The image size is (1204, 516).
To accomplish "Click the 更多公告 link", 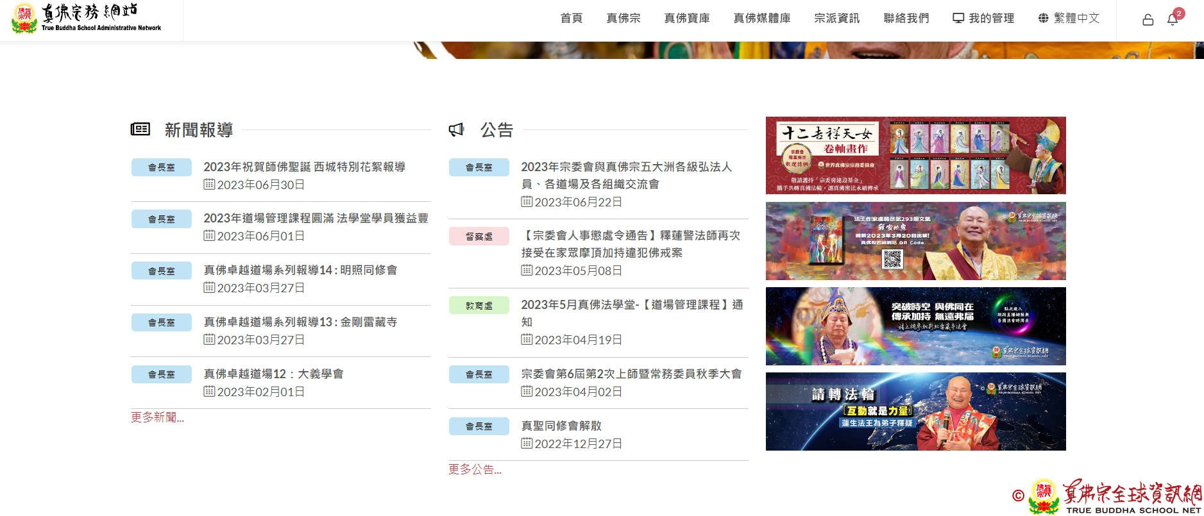I will pyautogui.click(x=475, y=469).
